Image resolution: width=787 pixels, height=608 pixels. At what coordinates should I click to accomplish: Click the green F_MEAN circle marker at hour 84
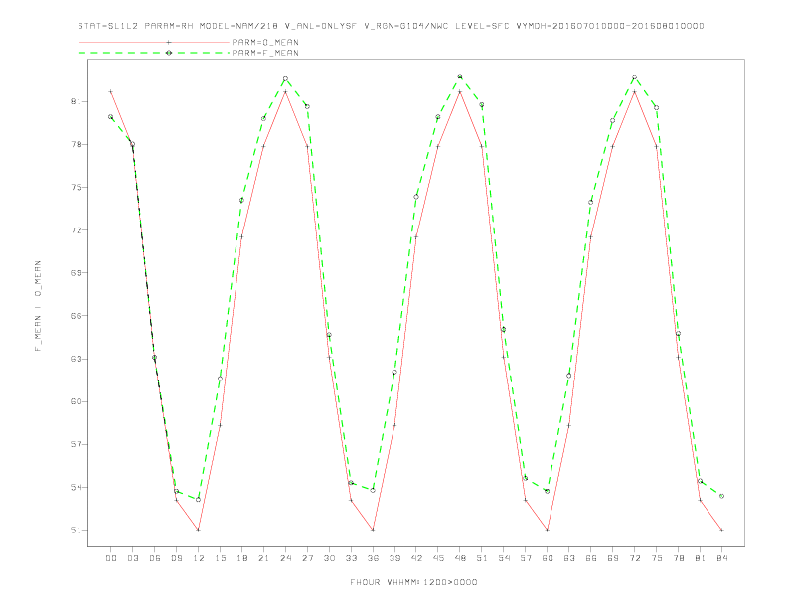[721, 496]
